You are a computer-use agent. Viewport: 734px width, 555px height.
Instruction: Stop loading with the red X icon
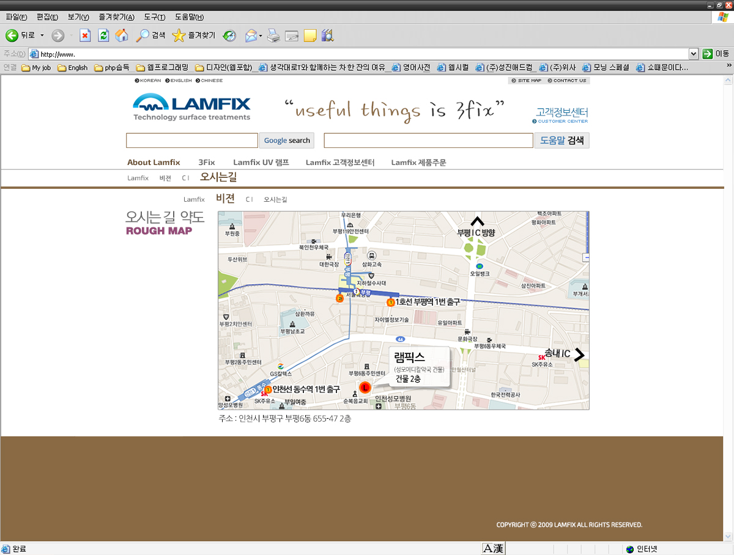pyautogui.click(x=85, y=35)
